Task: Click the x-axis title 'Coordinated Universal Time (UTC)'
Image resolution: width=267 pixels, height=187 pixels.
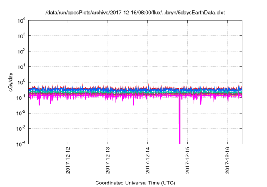Action: pyautogui.click(x=135, y=183)
